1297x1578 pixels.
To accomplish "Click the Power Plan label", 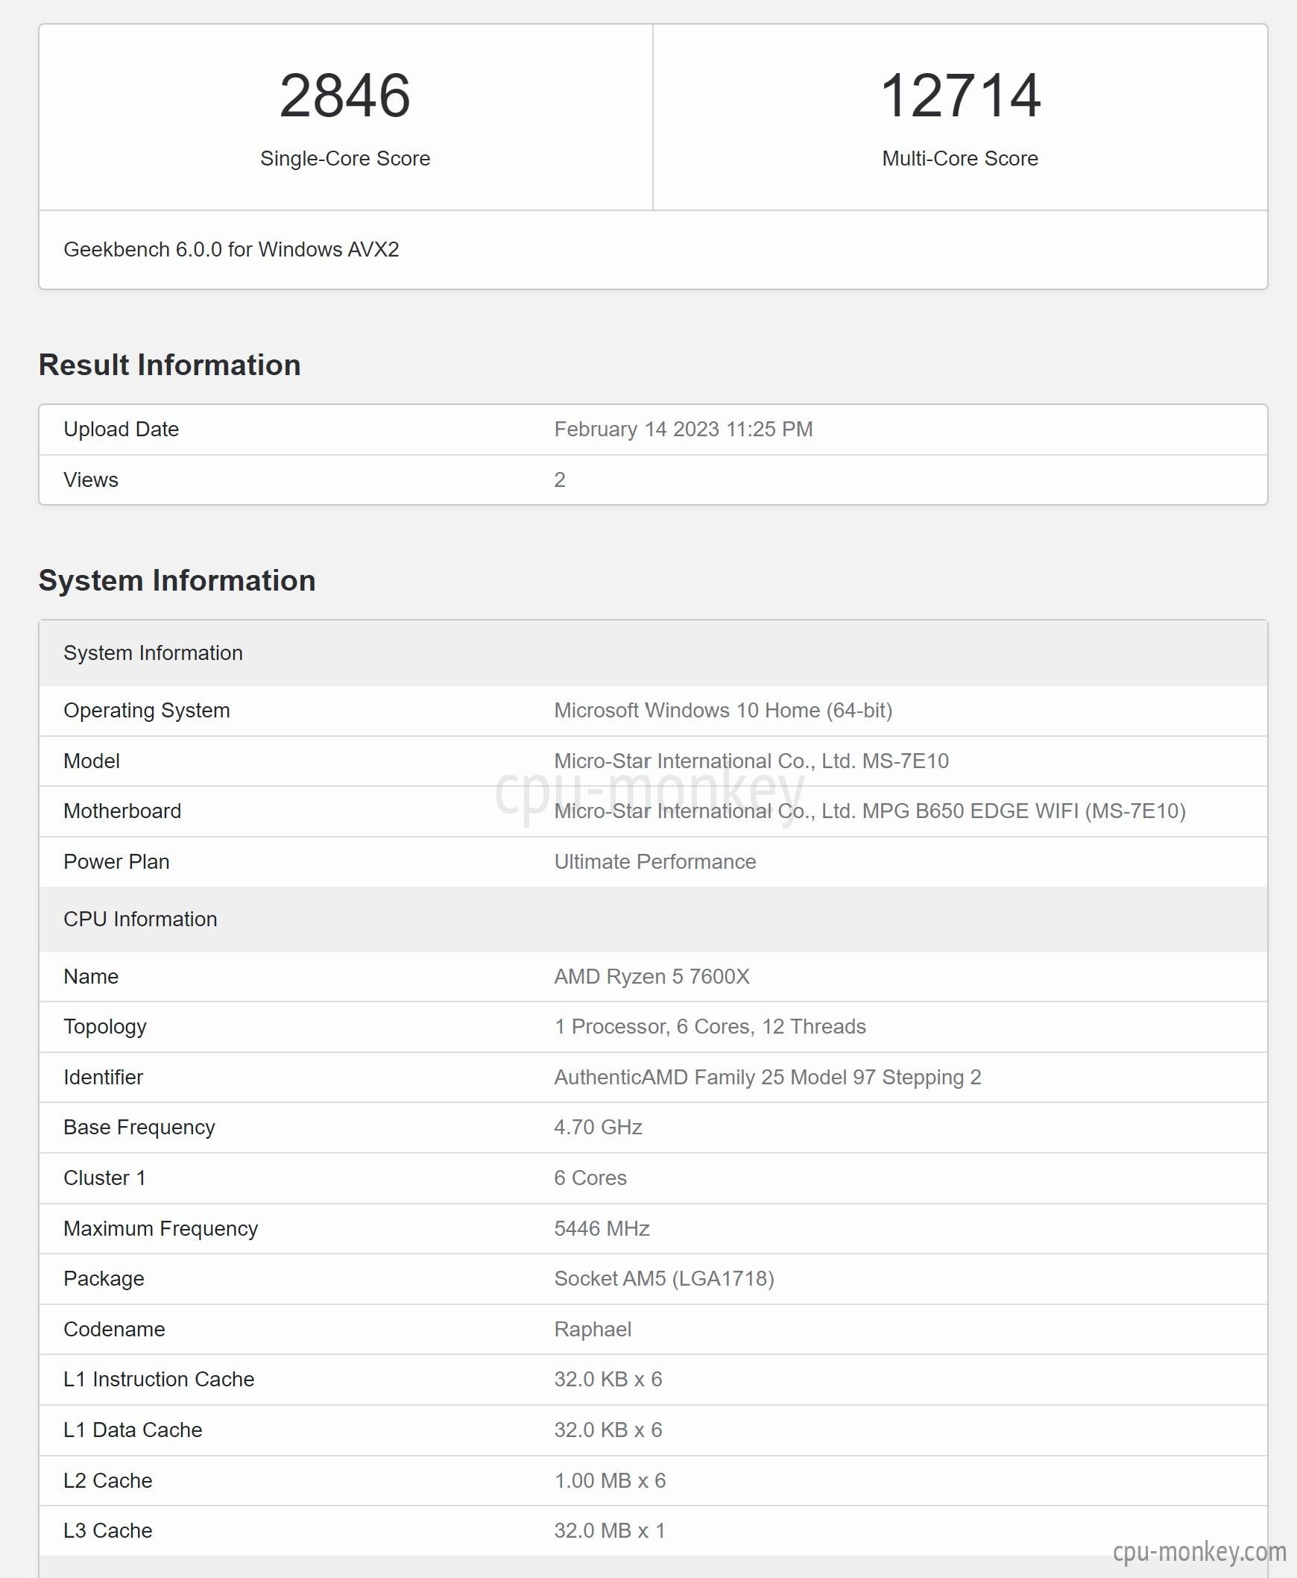I will click(x=116, y=862).
